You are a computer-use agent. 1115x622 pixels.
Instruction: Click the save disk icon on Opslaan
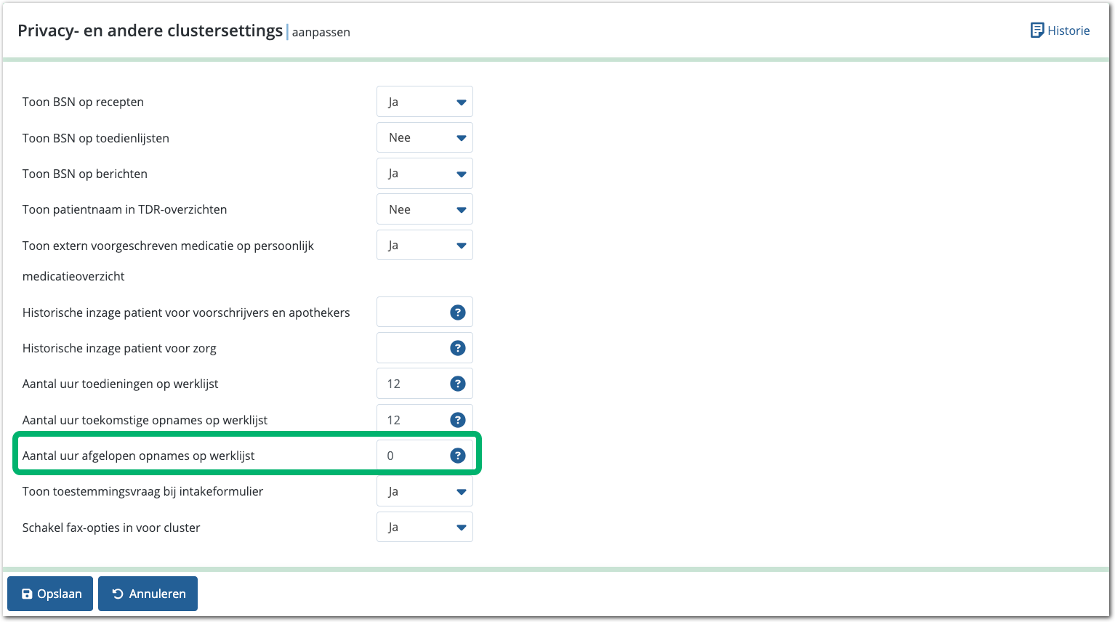click(27, 594)
